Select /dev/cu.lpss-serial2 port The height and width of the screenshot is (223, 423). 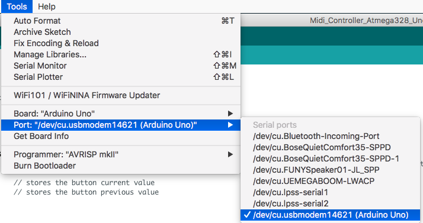330,203
